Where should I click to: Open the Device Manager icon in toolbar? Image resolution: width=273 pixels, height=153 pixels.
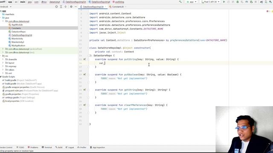coord(266,2)
